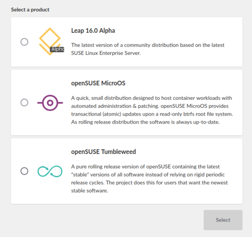Viewport: 252px width, 237px height.
Task: Click the 'As rolling release distribution' text line
Action: coord(145,122)
